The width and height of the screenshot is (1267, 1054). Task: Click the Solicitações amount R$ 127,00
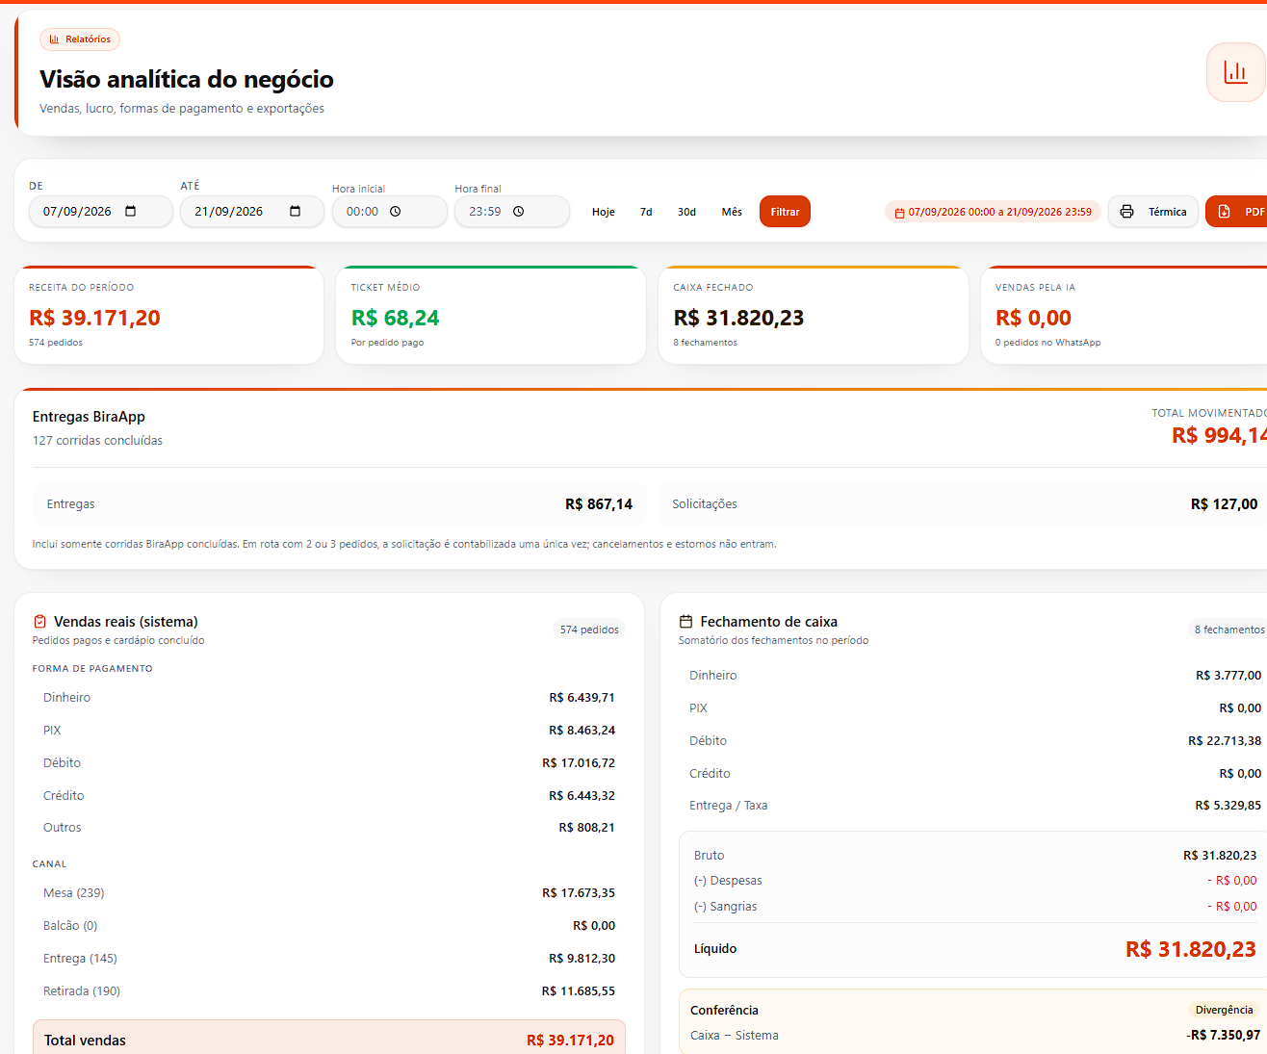1224,504
